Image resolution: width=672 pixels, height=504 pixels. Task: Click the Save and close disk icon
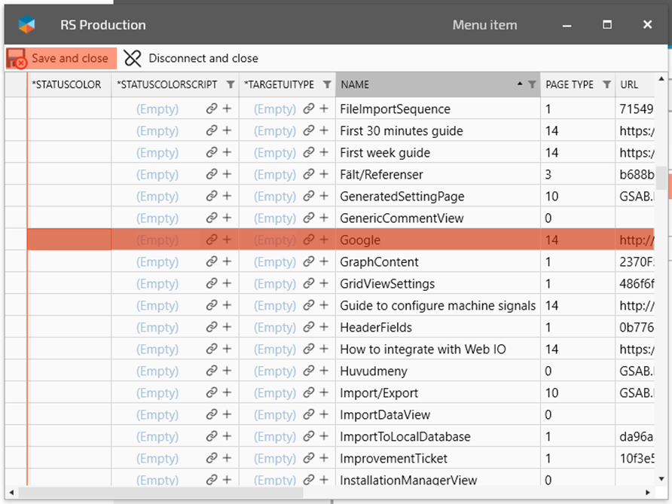pyautogui.click(x=17, y=59)
